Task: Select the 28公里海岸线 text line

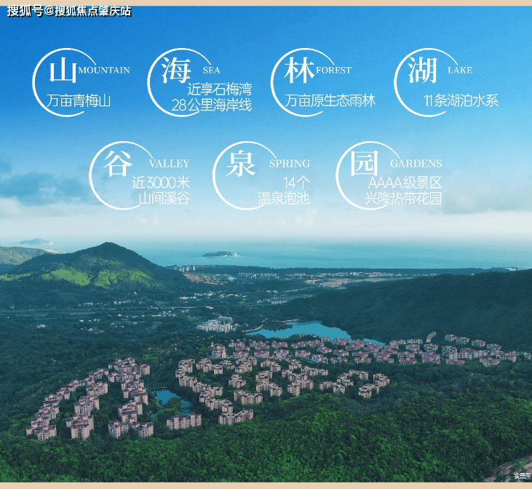Action: [x=211, y=106]
